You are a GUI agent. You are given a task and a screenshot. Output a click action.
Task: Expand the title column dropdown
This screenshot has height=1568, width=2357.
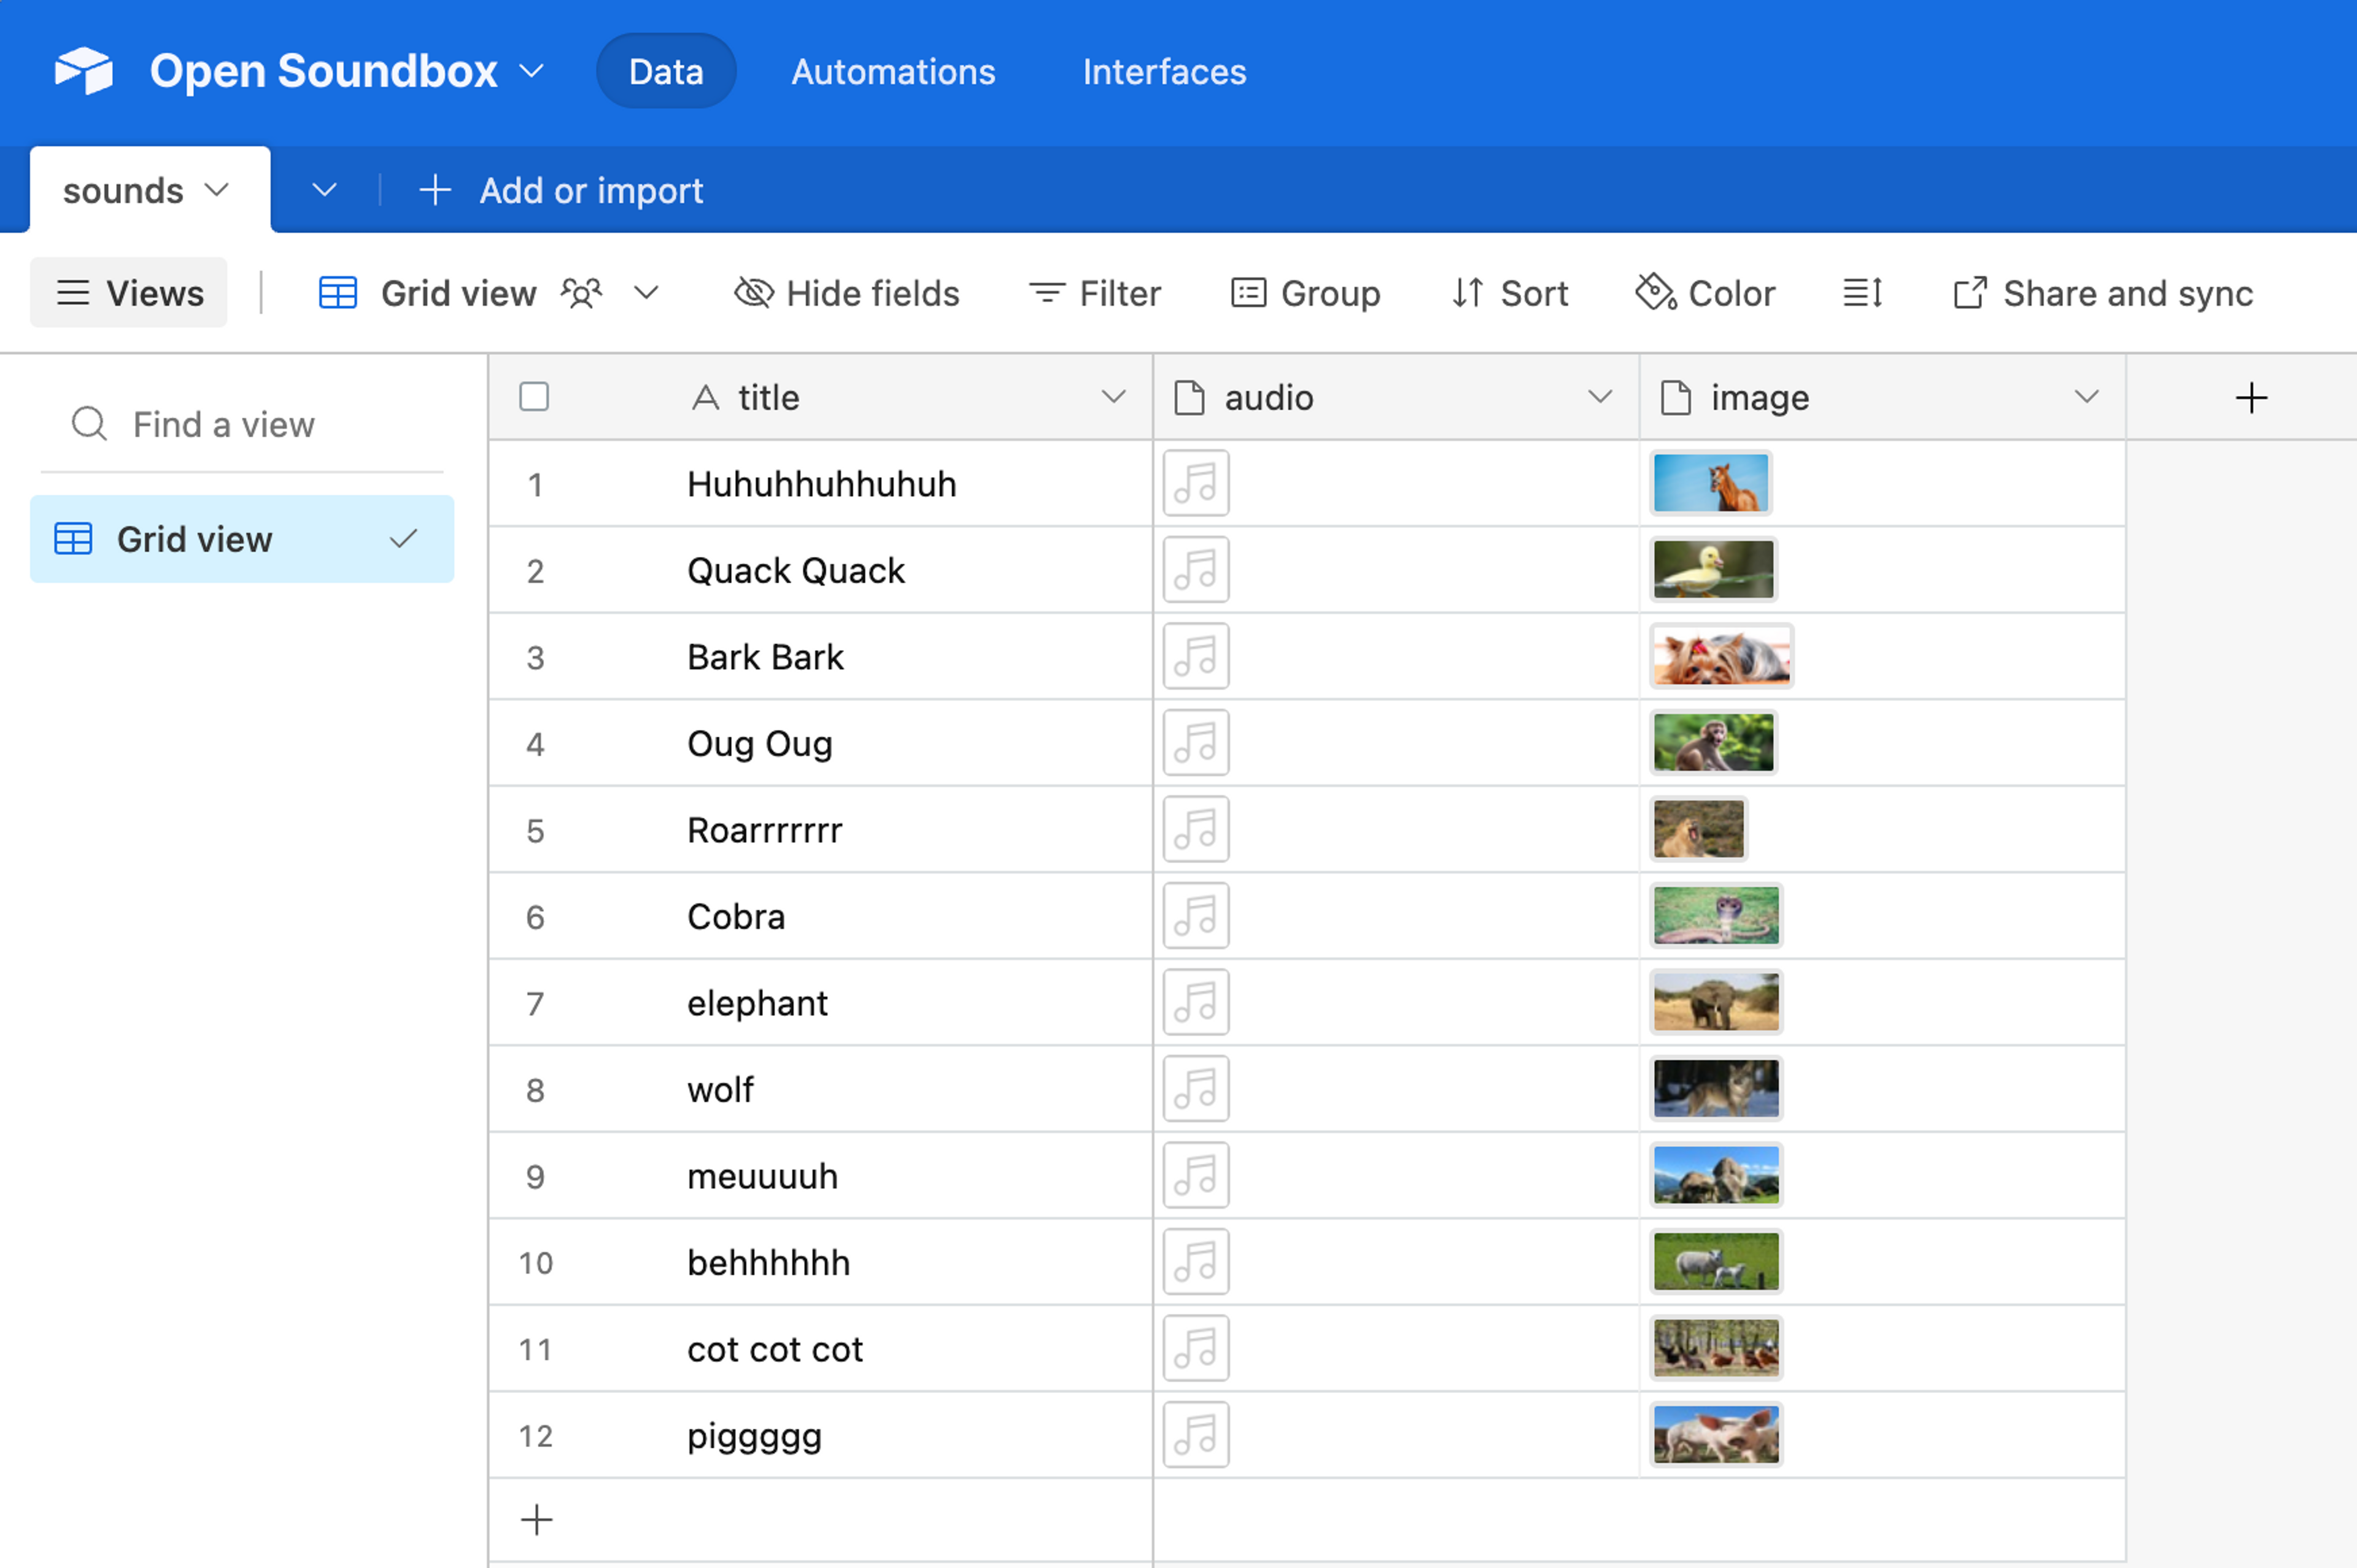point(1113,397)
